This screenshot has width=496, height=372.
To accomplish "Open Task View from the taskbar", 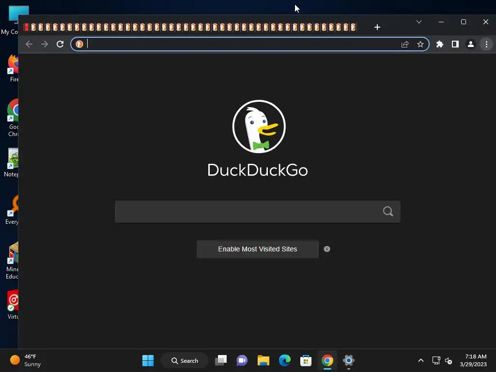I will coord(221,360).
